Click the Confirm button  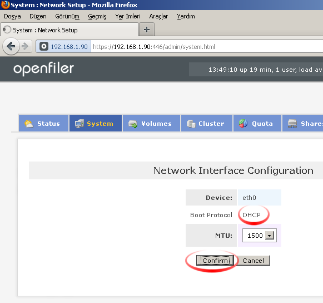pyautogui.click(x=215, y=261)
